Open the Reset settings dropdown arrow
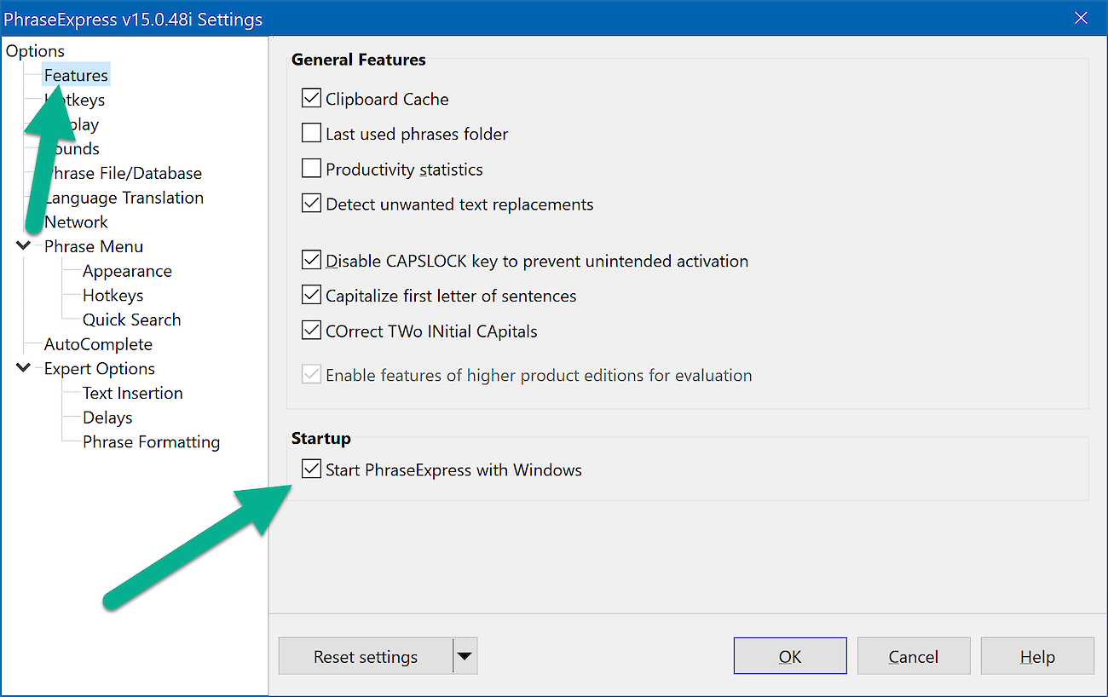This screenshot has width=1108, height=697. pos(465,656)
